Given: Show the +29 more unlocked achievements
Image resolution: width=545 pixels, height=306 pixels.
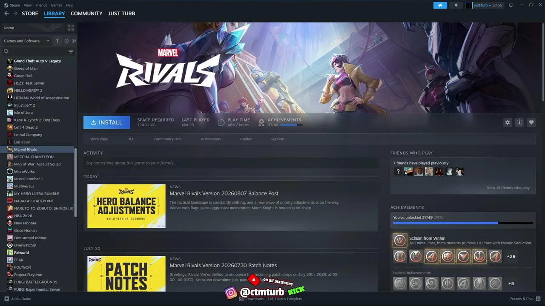Looking at the screenshot, I should [x=511, y=256].
